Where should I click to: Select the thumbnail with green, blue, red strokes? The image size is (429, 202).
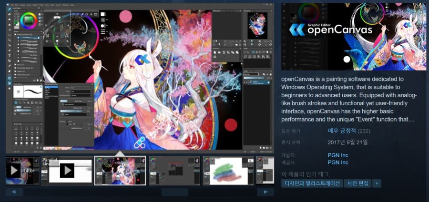pyautogui.click(x=228, y=171)
